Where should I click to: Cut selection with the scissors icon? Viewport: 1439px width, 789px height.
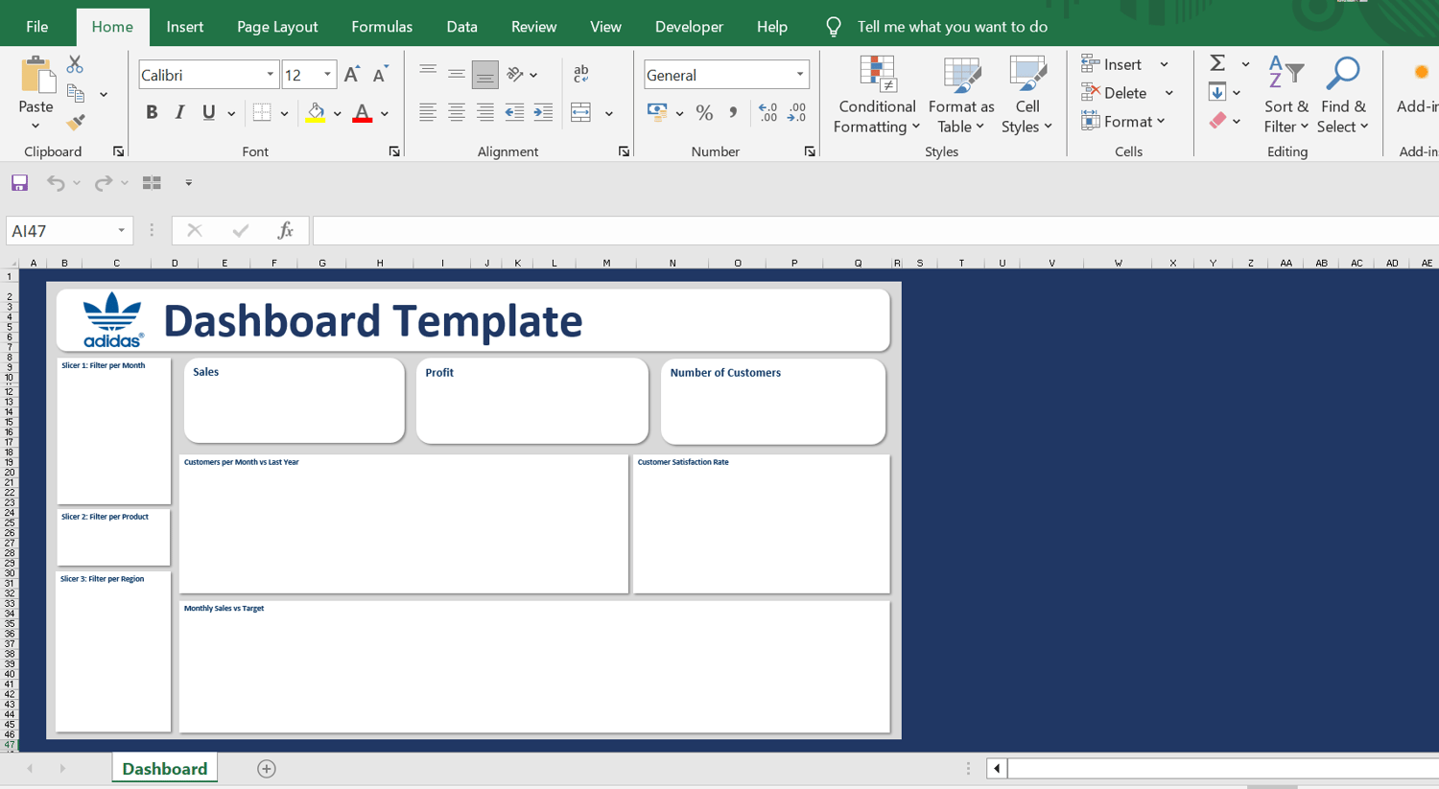75,64
